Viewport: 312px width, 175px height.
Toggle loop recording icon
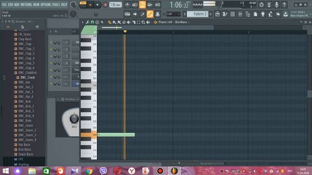click(x=157, y=5)
